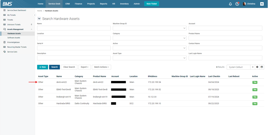Viewport: 268px width, 135px height.
Task: Click the New Ticket button
Action: [x=152, y=4]
